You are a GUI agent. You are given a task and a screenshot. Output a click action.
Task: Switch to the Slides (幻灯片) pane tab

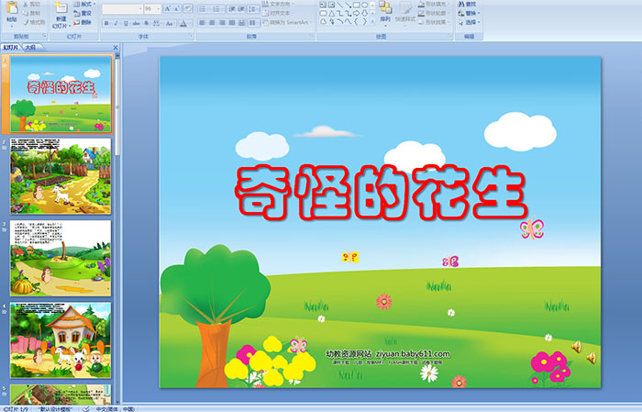coord(11,47)
